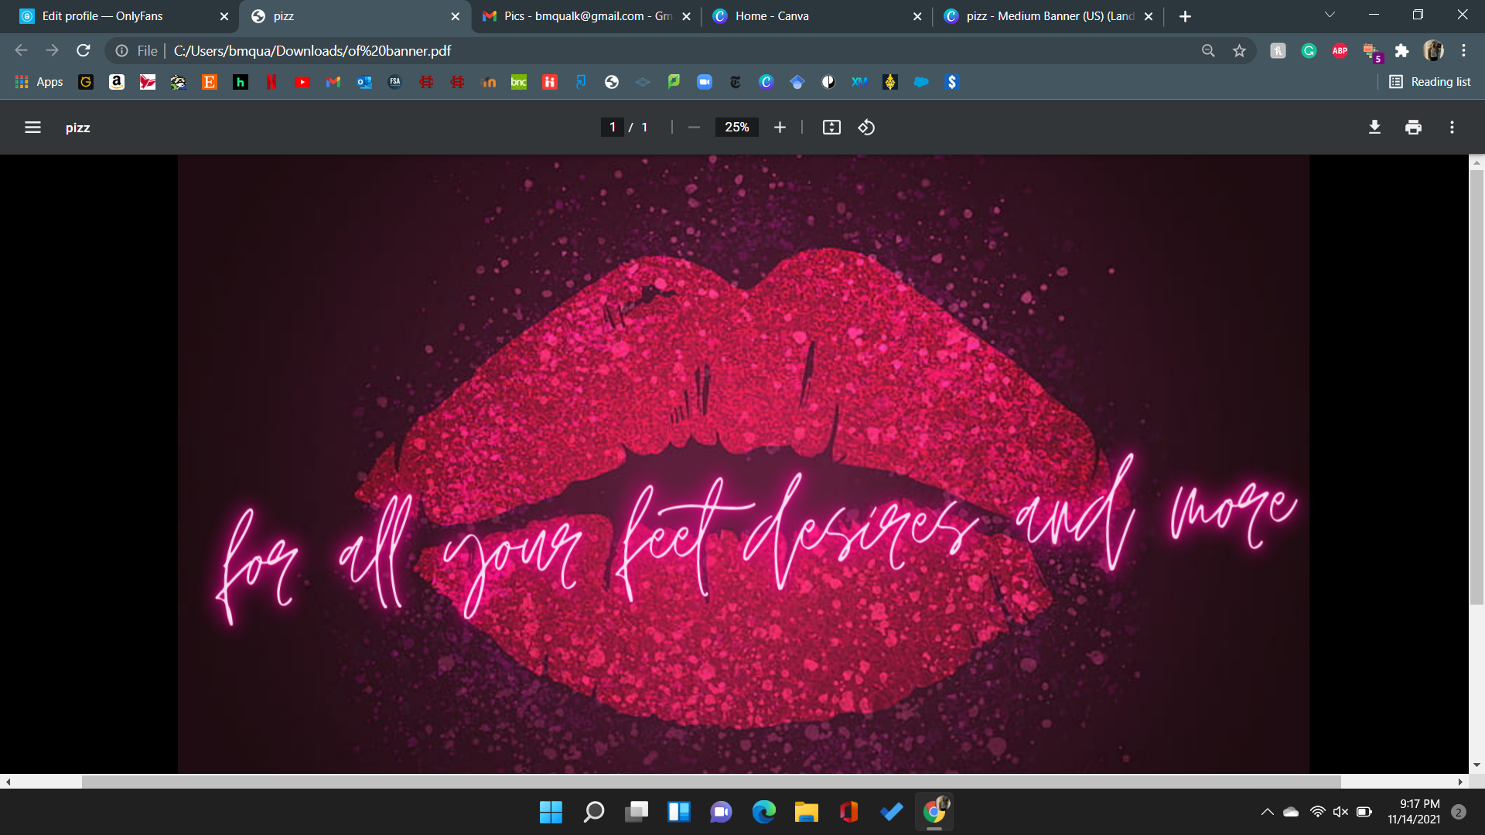This screenshot has width=1485, height=835.
Task: Bookmark this page with the star
Action: coord(1239,50)
